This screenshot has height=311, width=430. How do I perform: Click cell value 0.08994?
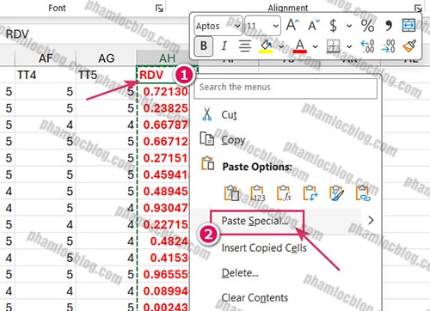click(166, 291)
